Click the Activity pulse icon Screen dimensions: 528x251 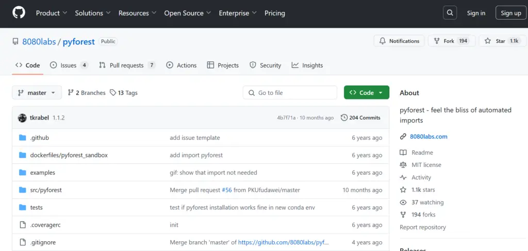[403, 177]
